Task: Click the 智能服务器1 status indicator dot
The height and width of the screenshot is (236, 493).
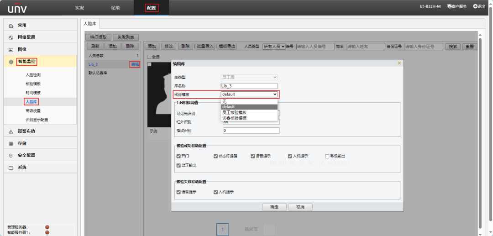Action: tap(47, 232)
